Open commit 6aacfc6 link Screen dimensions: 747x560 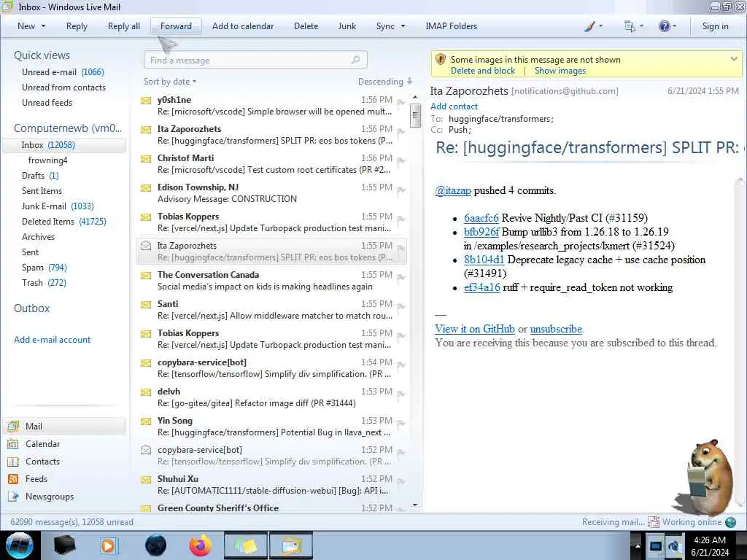tap(481, 218)
